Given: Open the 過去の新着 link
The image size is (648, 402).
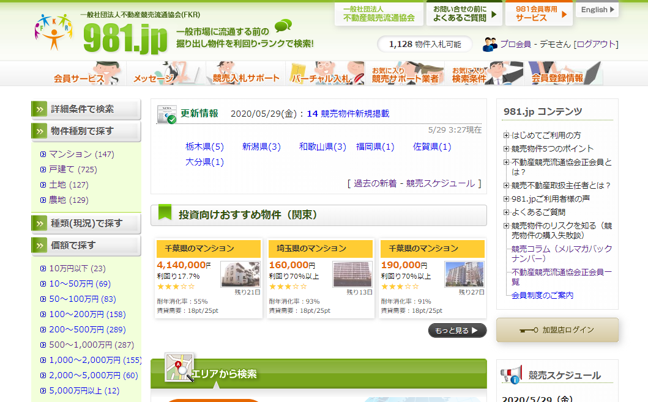Looking at the screenshot, I should click(x=375, y=183).
